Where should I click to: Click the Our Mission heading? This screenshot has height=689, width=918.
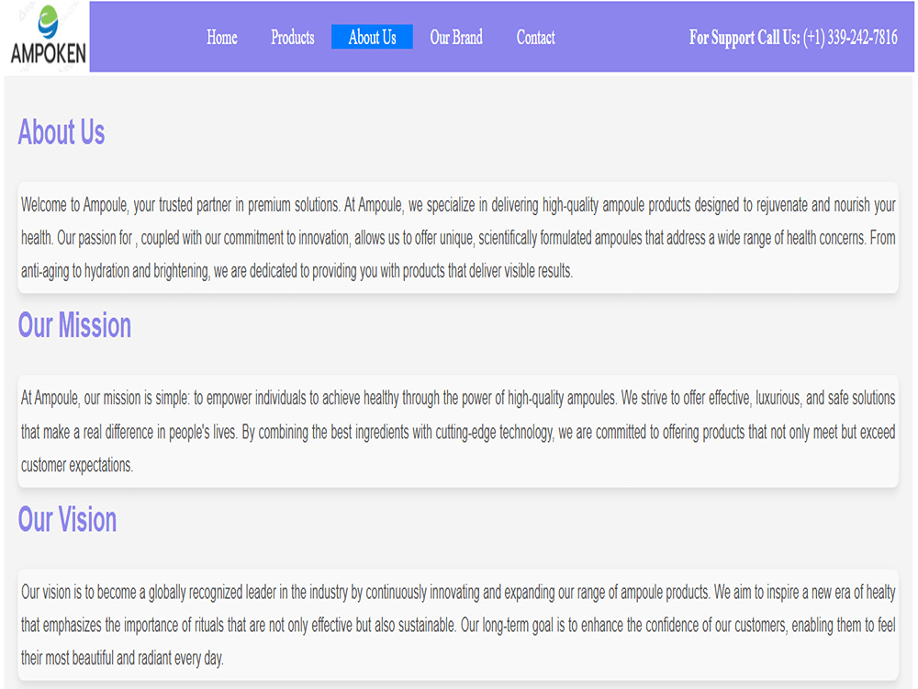[74, 325]
